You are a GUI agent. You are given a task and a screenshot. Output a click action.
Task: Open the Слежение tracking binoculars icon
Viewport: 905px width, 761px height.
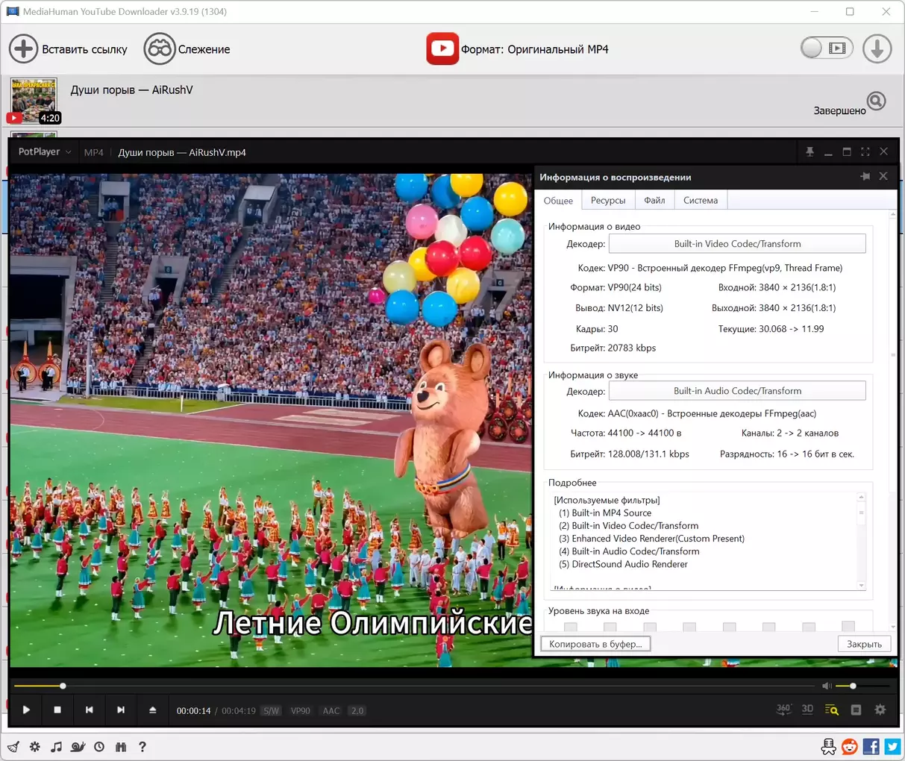click(x=159, y=49)
